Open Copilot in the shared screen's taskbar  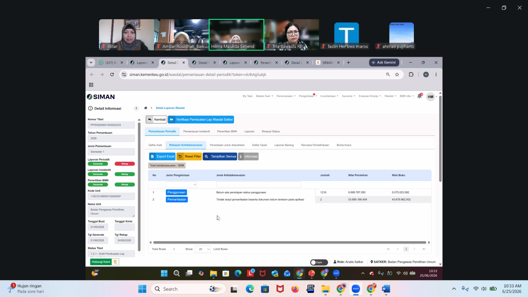[201, 273]
